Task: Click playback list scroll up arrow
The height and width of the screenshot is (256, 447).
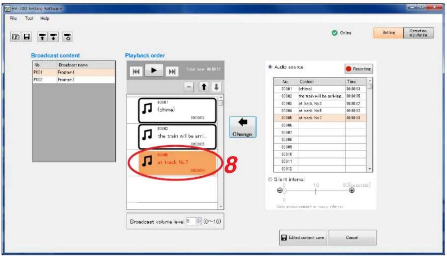Action: tap(221, 98)
